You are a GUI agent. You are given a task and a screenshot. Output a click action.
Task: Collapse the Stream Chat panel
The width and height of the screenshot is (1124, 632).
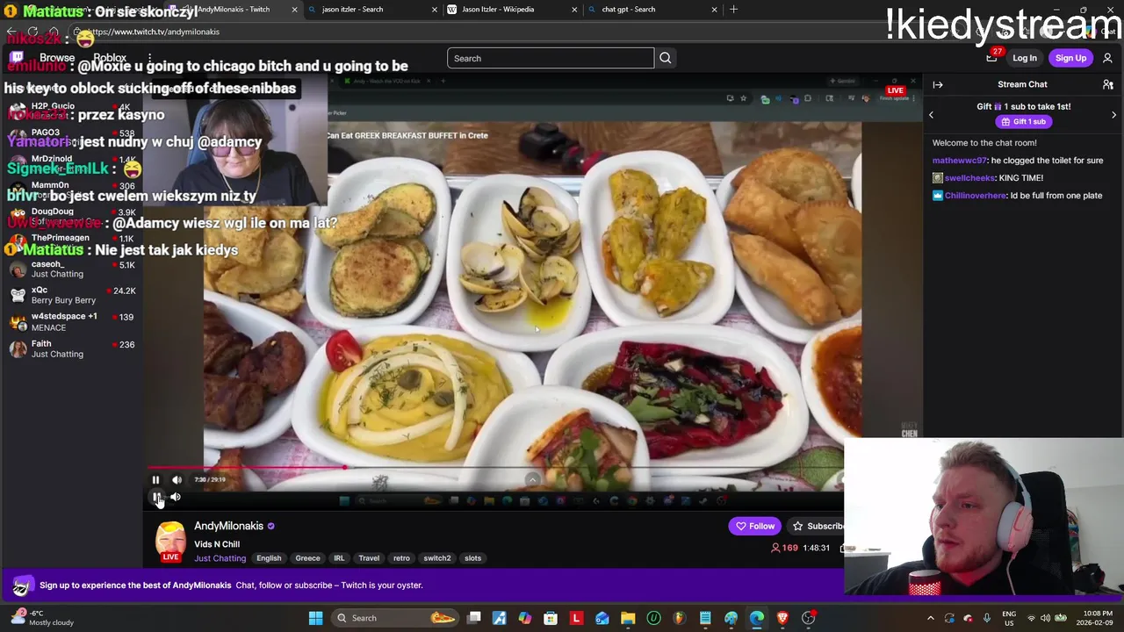pos(938,84)
